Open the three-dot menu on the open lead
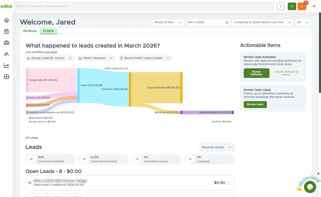 [229, 183]
